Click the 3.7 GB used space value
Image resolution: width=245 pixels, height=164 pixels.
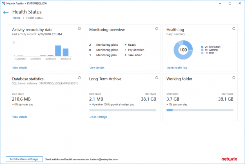[x=173, y=99]
